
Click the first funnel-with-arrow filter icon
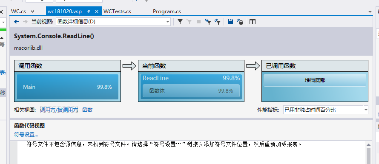208,22
